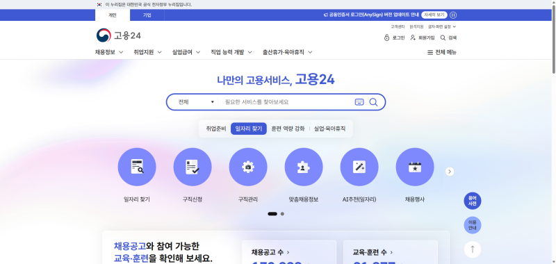
Task: Select the first carousel page indicator
Action: click(x=272, y=214)
